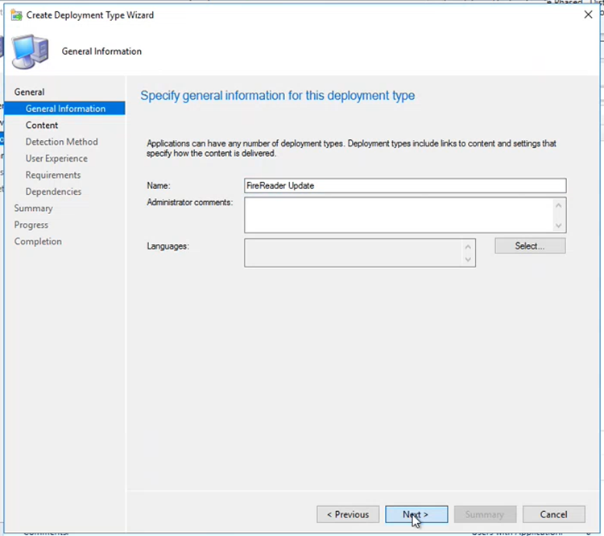Click the "Specify general information" heading text
The image size is (604, 536).
pos(277,96)
